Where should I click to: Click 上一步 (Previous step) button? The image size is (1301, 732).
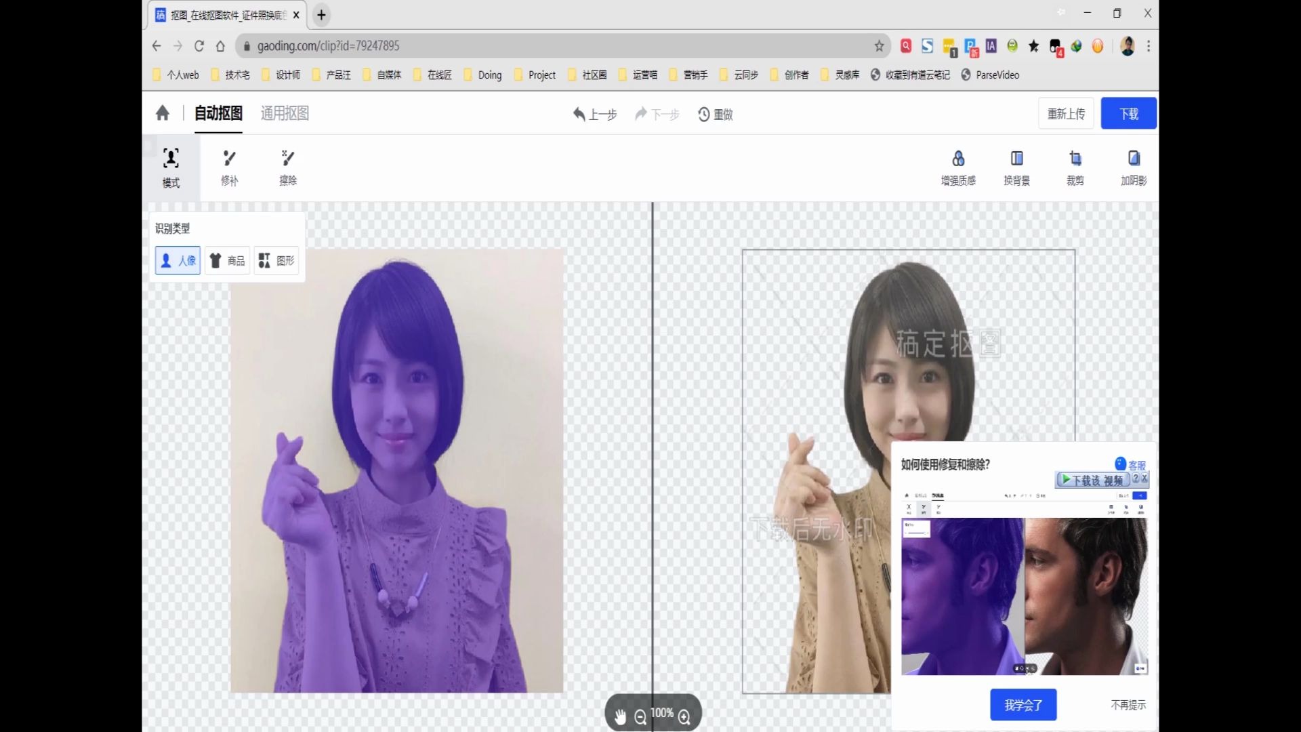(596, 115)
